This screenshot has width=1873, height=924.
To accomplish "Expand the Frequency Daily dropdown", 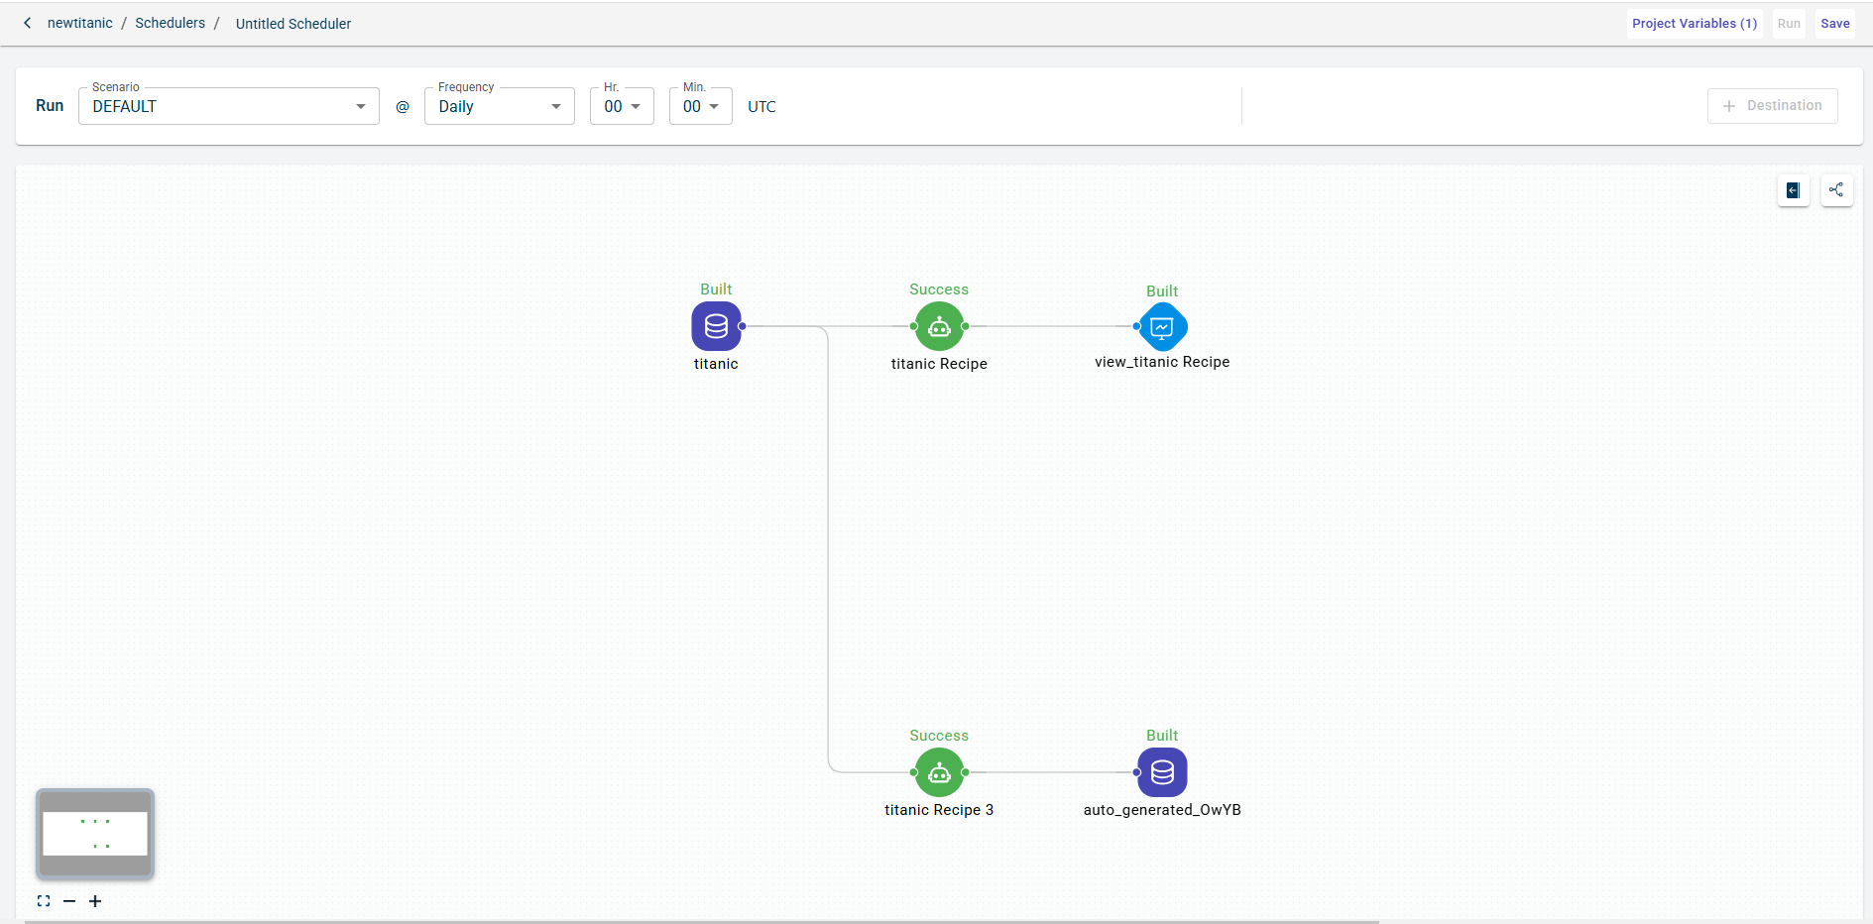I will click(x=499, y=106).
